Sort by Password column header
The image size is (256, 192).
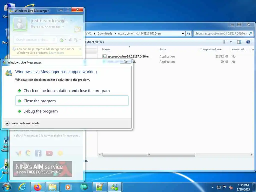coord(239,49)
